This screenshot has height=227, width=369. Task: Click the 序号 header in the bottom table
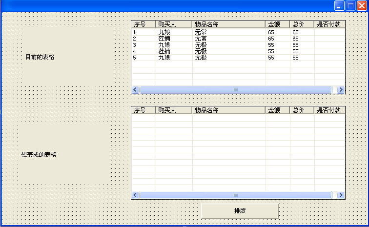143,110
